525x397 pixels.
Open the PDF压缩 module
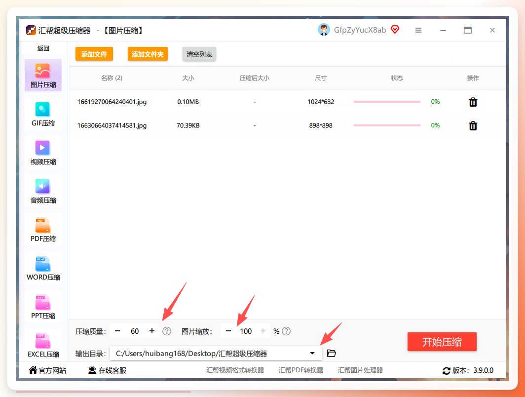[x=43, y=230]
